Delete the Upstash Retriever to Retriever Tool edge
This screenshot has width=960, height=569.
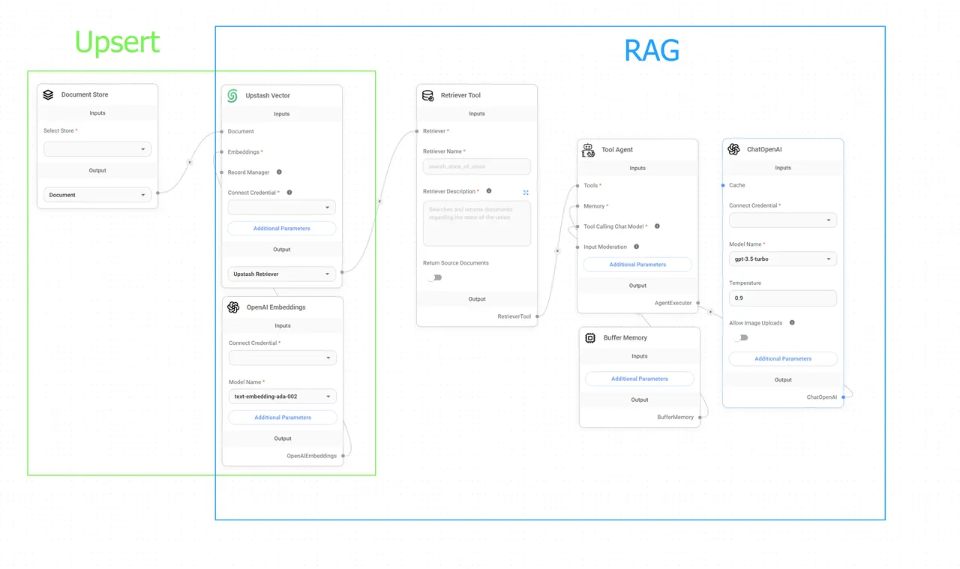coord(379,201)
